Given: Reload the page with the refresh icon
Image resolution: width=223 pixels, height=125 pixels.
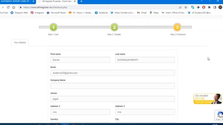Looking at the screenshot, I should pyautogui.click(x=8, y=7).
